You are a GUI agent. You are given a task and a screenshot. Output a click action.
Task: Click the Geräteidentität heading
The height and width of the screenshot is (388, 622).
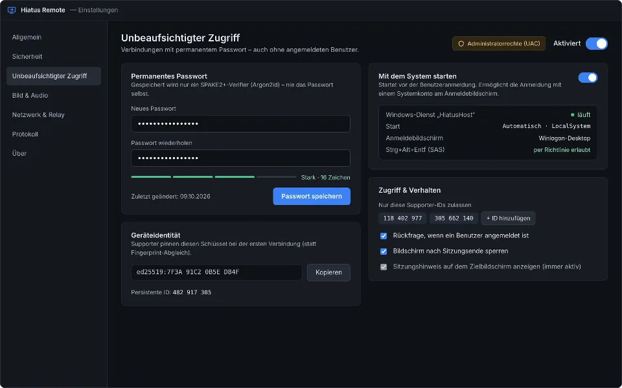(x=155, y=235)
